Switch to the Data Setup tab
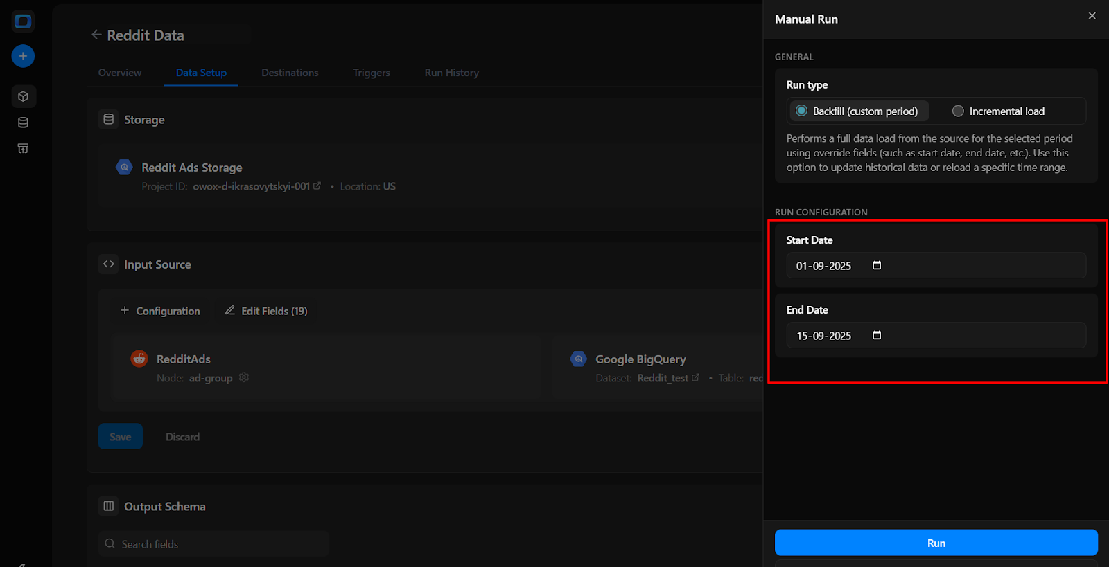 (201, 73)
